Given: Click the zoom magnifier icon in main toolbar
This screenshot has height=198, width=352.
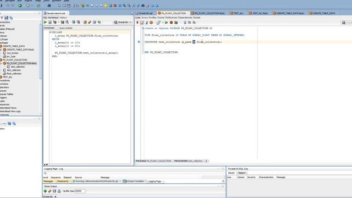Looking at the screenshot, I should pyautogui.click(x=124, y=5).
